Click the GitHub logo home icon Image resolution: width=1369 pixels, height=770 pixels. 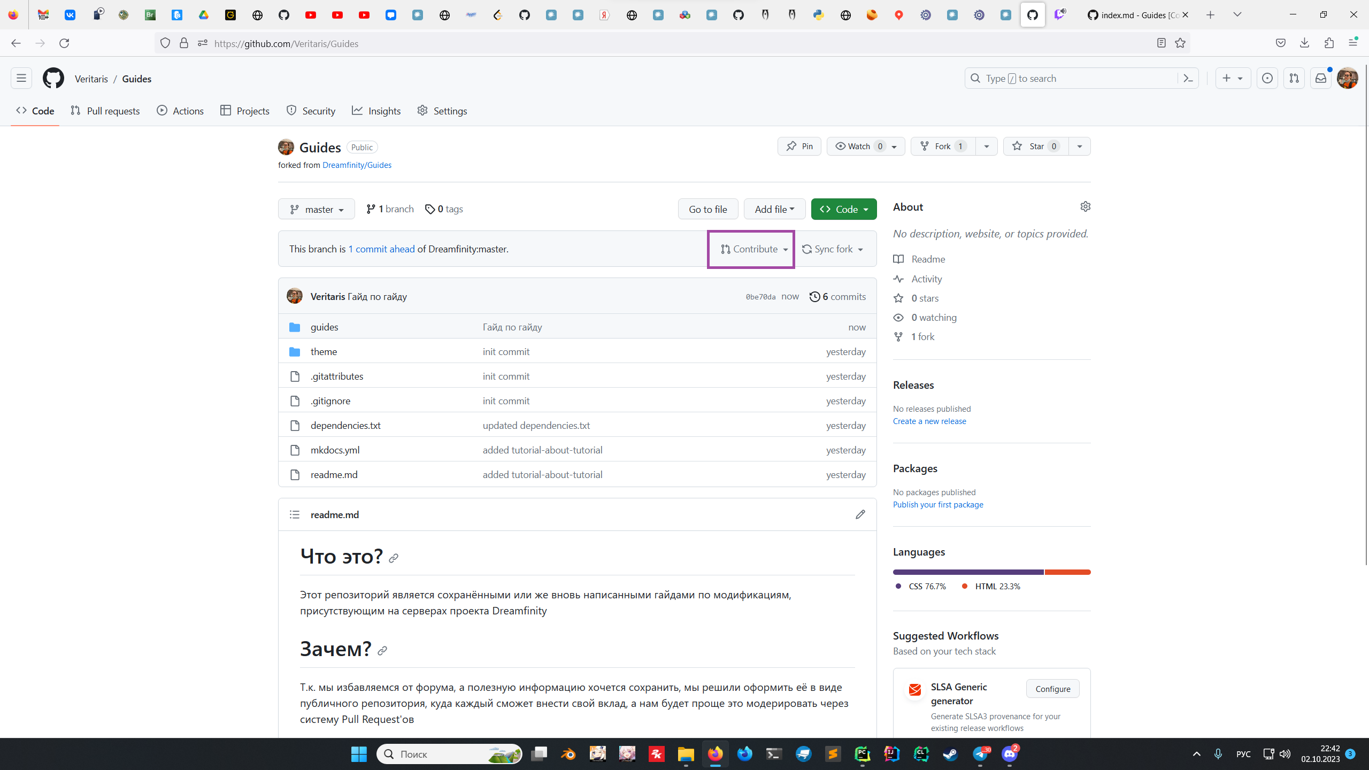click(53, 79)
